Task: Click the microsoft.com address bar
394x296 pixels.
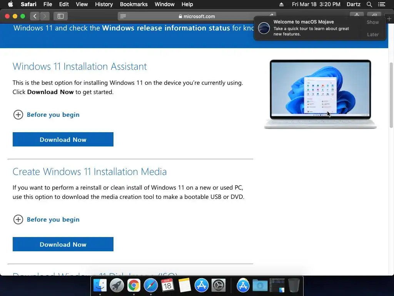Action: click(197, 16)
